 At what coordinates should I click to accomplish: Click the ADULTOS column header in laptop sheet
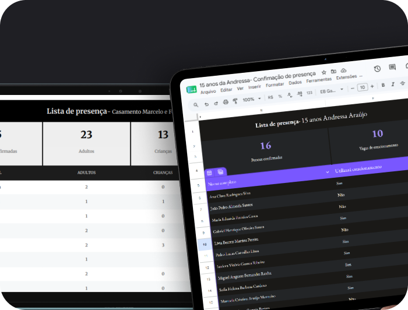click(x=86, y=172)
